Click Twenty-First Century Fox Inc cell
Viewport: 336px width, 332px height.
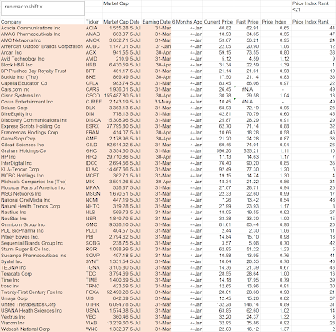coord(43,292)
